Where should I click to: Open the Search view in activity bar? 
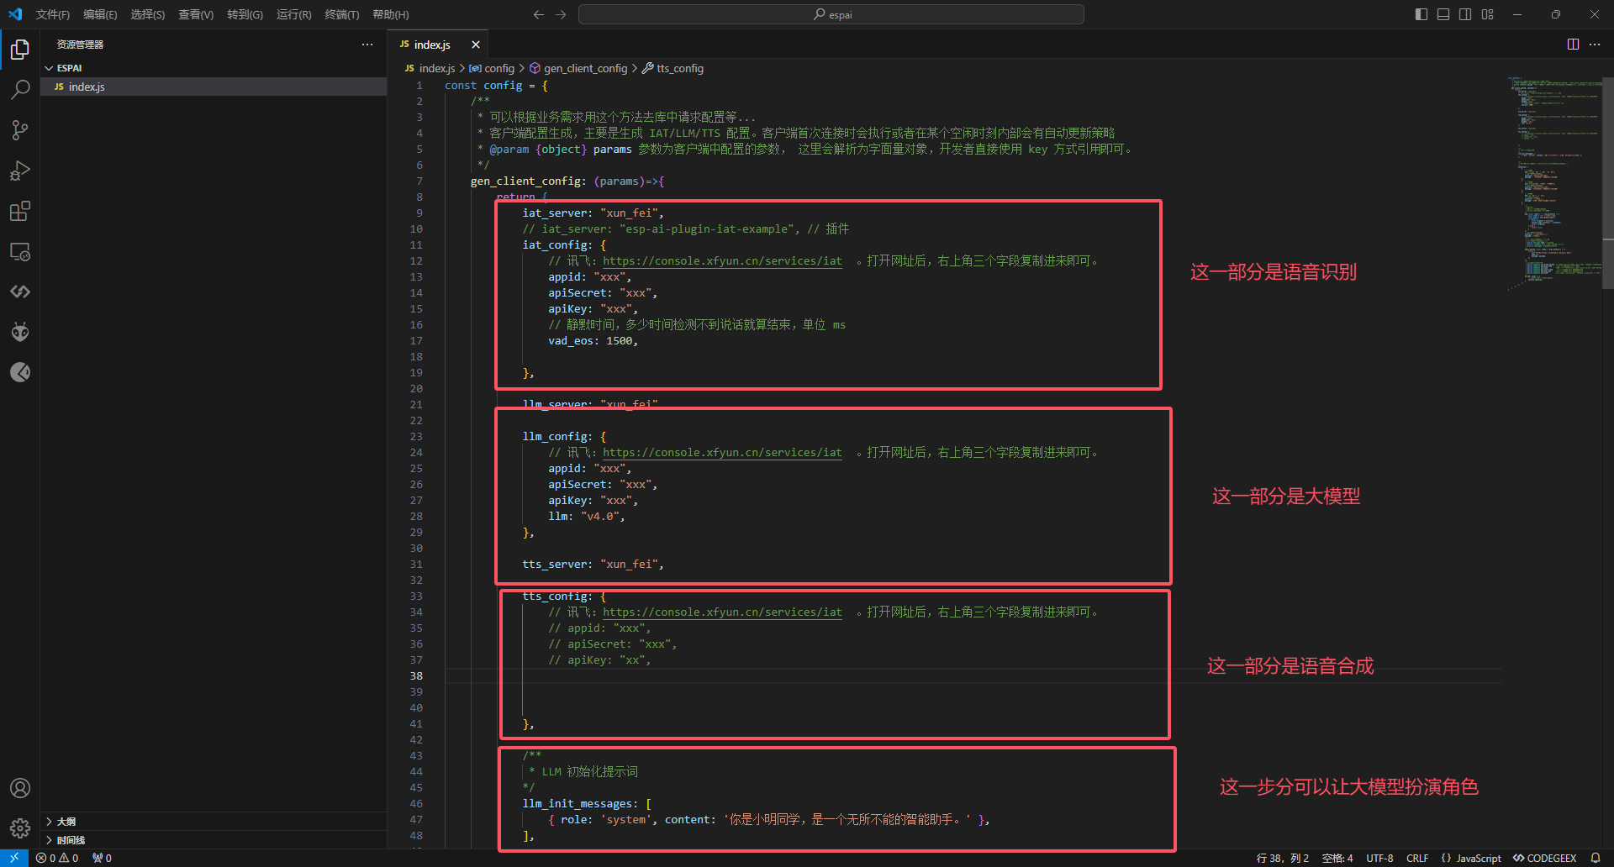(20, 90)
